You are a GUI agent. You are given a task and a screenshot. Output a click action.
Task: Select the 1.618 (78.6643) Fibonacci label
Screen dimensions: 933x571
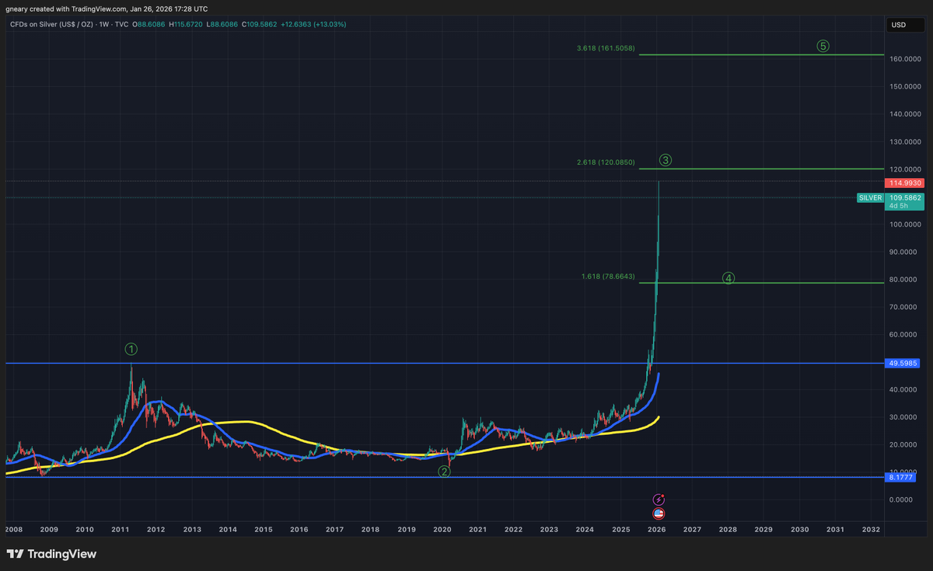click(x=609, y=276)
